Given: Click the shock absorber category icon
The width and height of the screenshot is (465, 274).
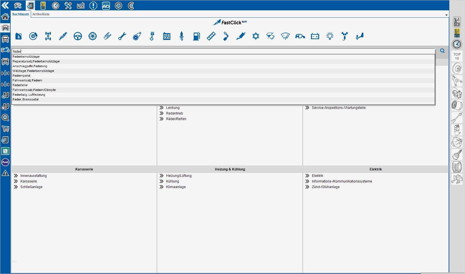Looking at the screenshot, I should click(63, 36).
